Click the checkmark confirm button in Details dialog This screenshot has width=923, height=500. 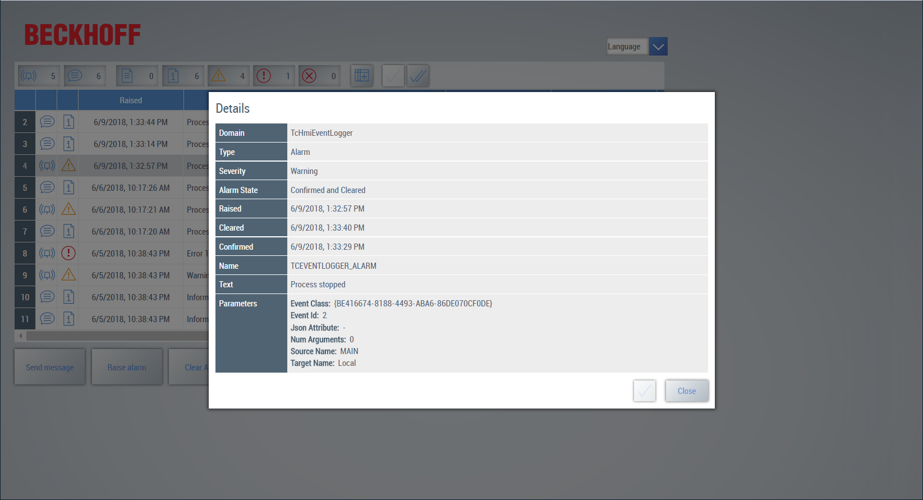[645, 391]
